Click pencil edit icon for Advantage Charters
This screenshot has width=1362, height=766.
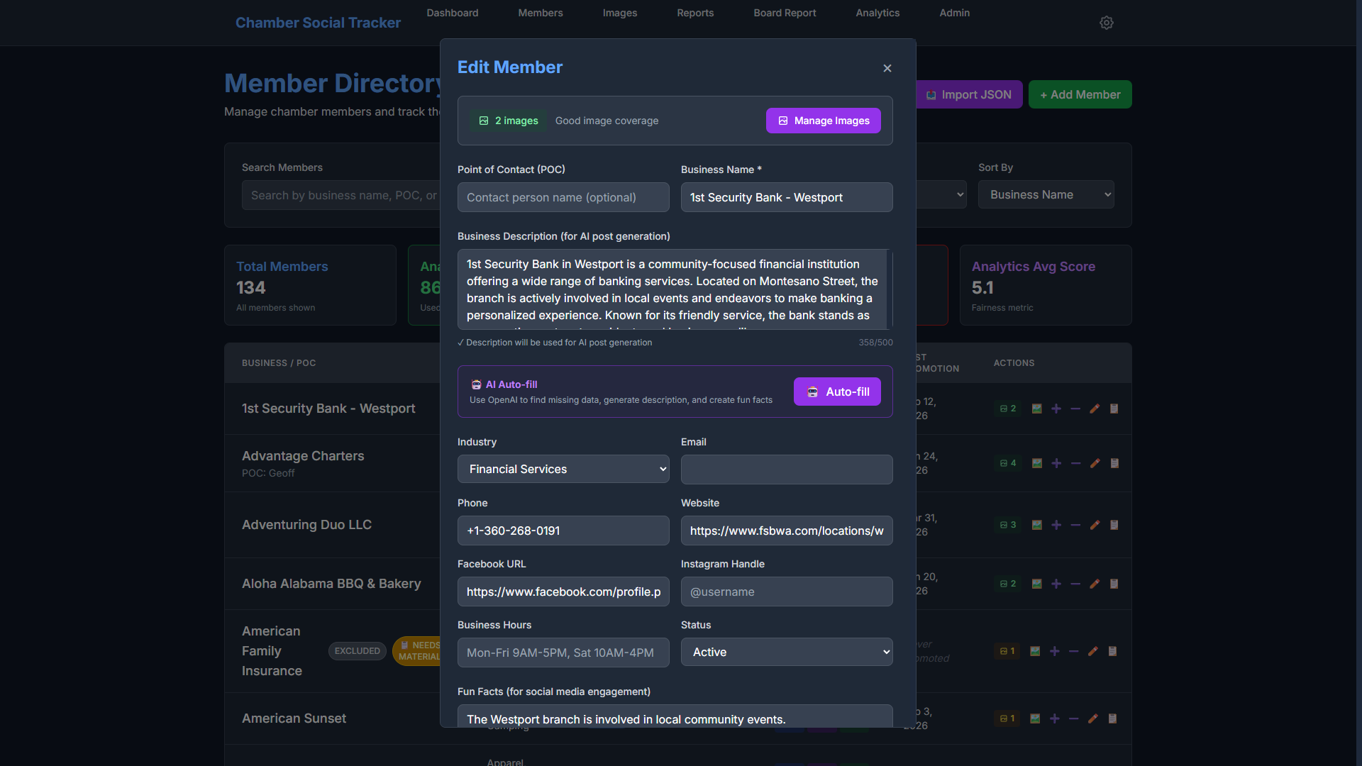point(1095,463)
